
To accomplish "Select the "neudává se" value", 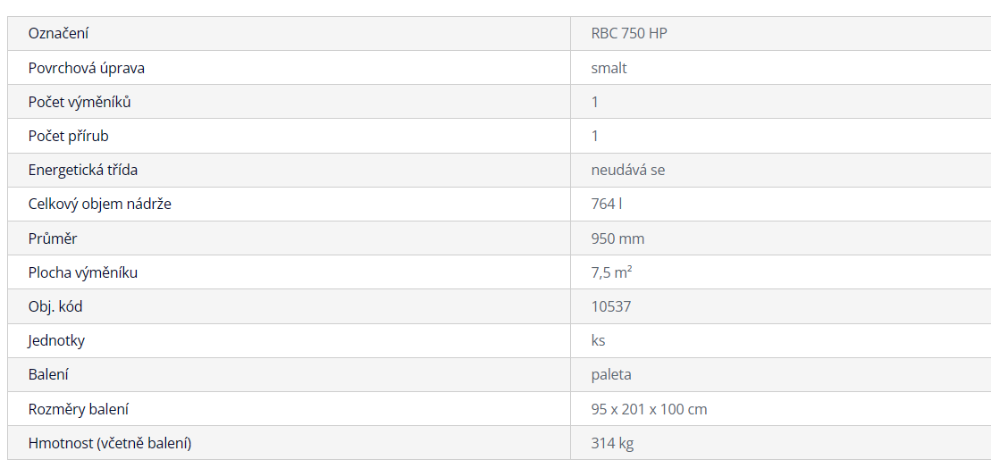I will click(627, 170).
